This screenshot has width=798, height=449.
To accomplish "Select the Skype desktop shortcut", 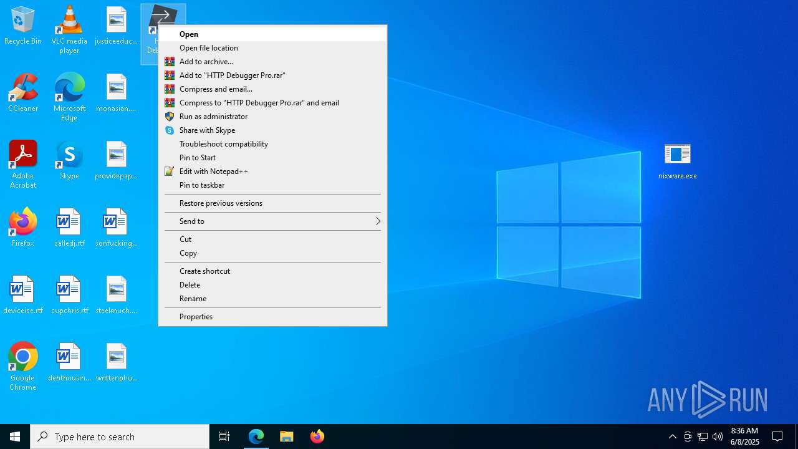I will [x=69, y=161].
